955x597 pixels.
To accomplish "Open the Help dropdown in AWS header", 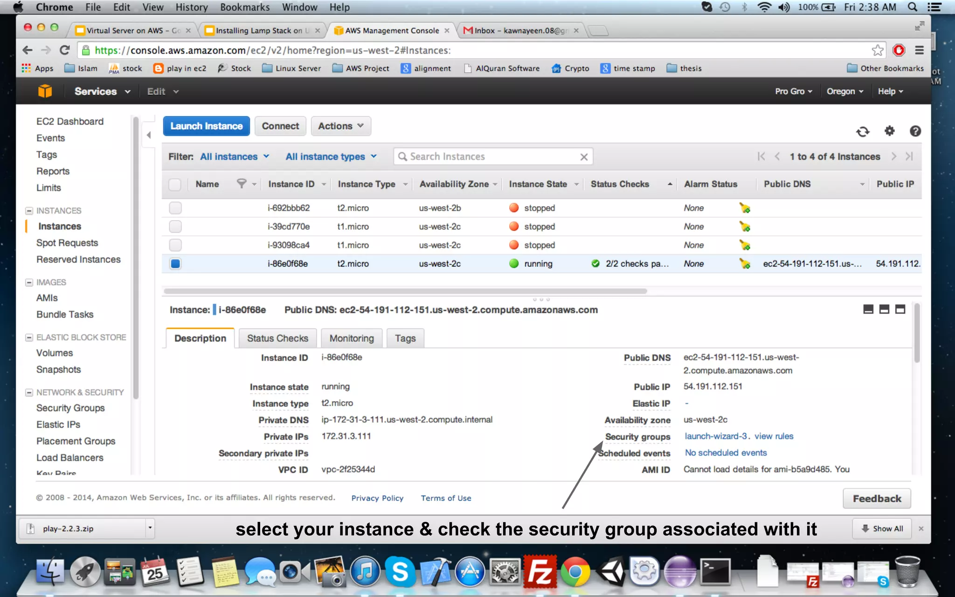I will point(891,91).
